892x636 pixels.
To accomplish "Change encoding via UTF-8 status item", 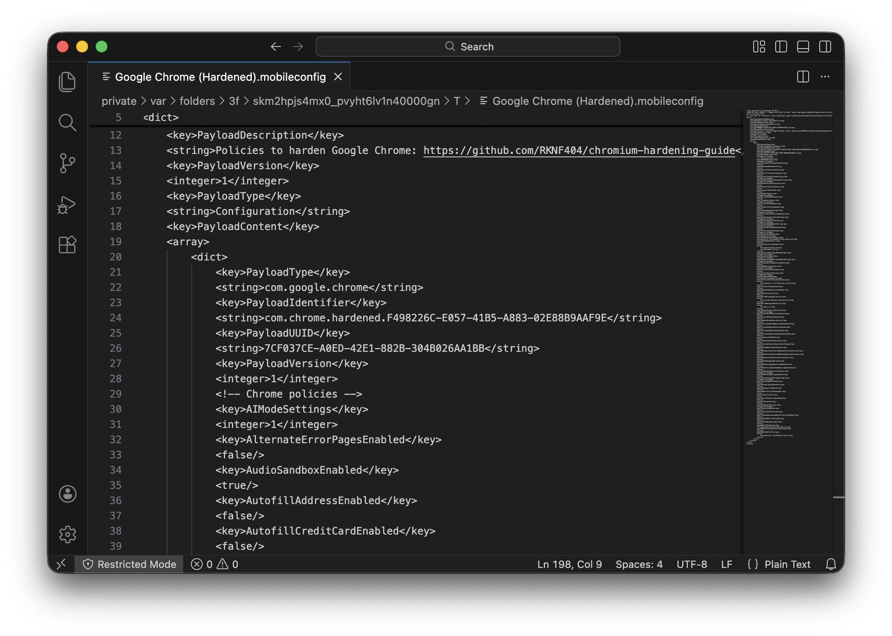I will [x=692, y=564].
